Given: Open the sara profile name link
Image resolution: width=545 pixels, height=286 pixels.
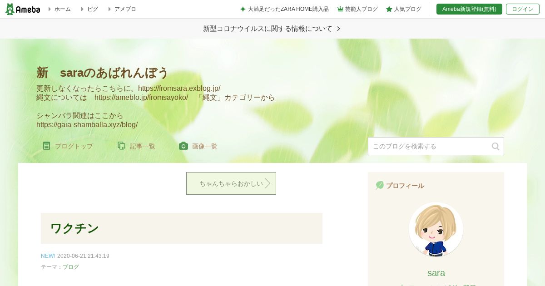Looking at the screenshot, I should pos(436,273).
